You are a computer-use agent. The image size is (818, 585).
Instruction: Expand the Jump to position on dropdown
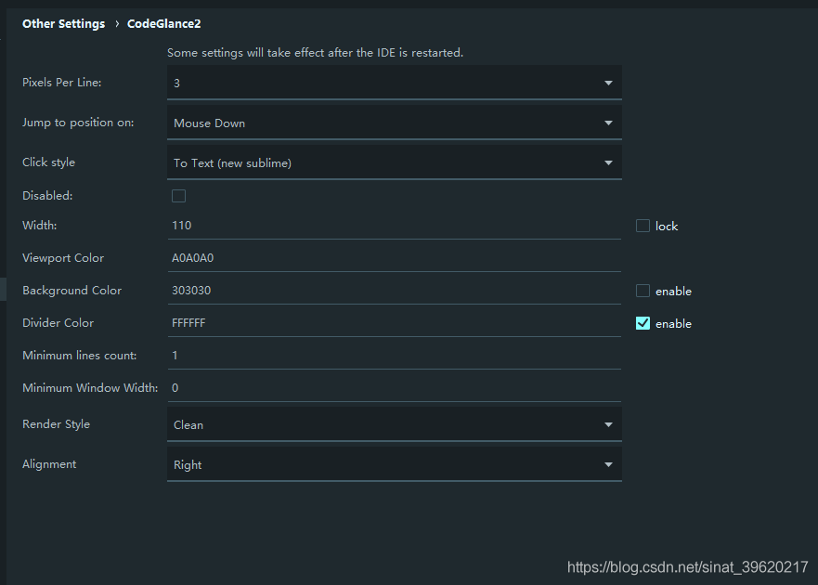click(x=395, y=123)
